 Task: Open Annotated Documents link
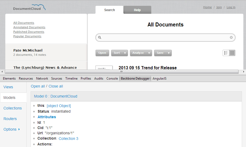pyautogui.click(x=29, y=27)
